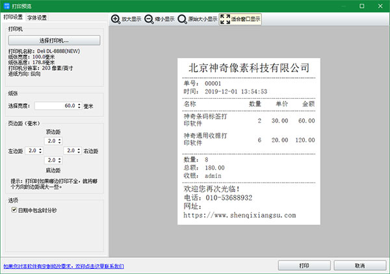
Task: Close the print preview window
Action: coord(380,6)
